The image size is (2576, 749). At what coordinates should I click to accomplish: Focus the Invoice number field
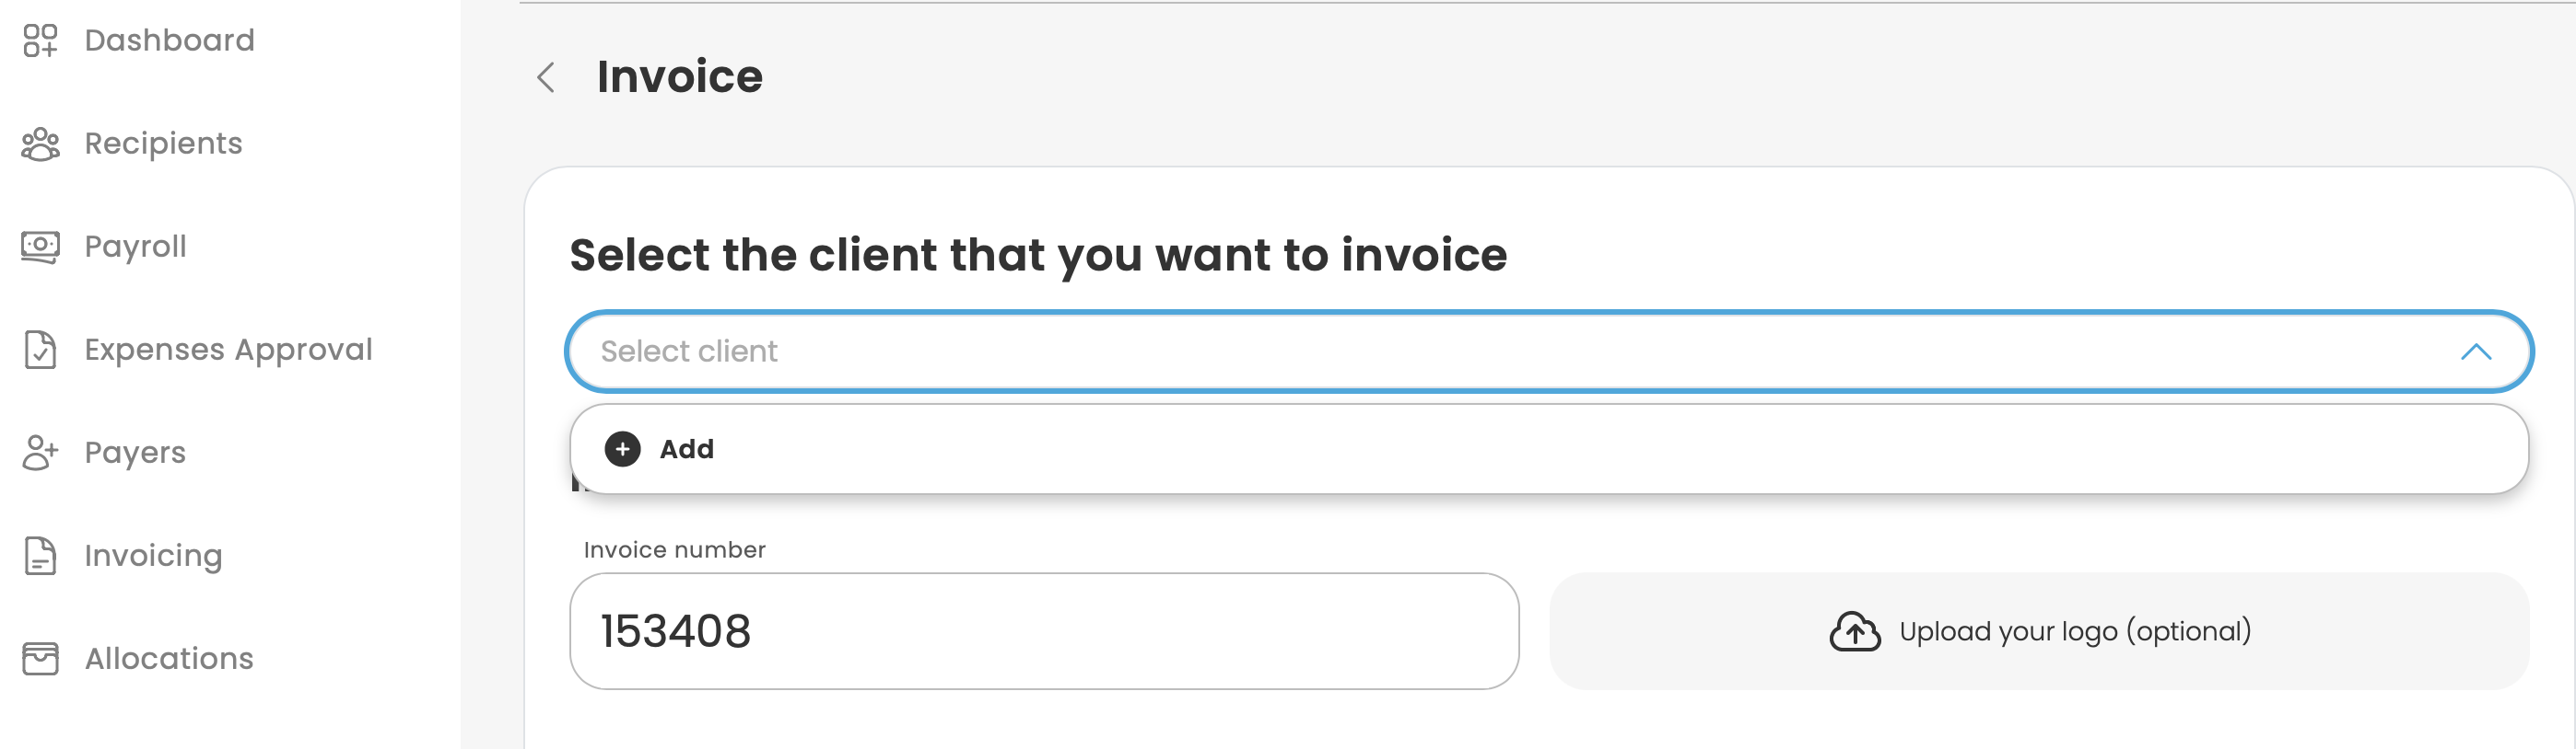coord(1043,631)
